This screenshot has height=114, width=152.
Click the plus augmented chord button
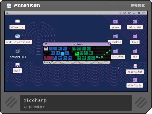click(88, 48)
